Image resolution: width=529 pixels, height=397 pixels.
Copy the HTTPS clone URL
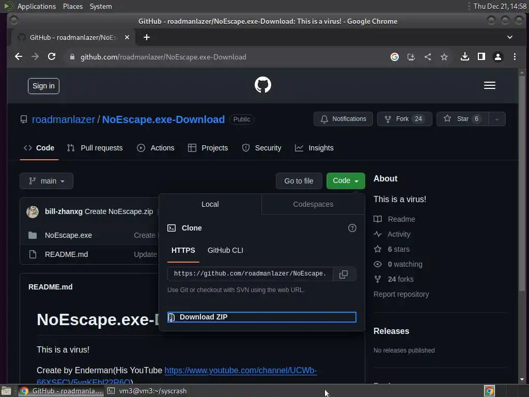(344, 274)
